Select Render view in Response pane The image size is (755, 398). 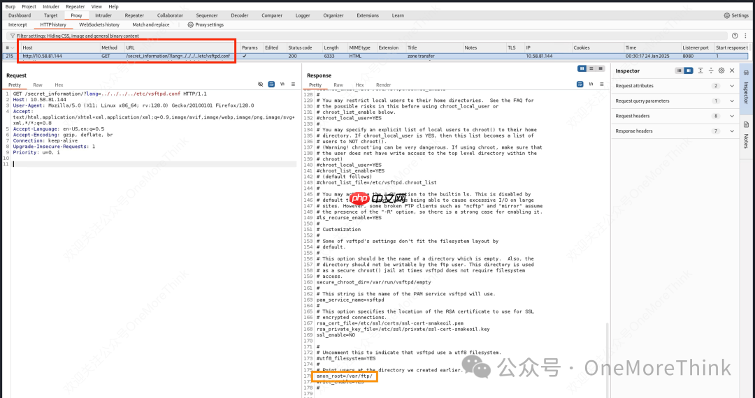(384, 84)
